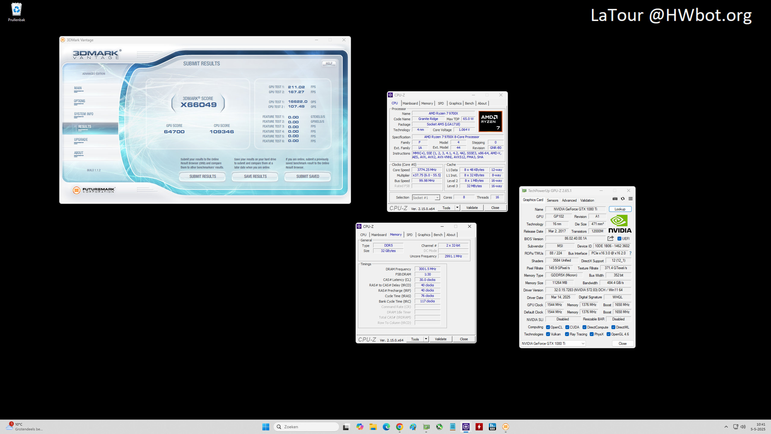Toggle the DirectCompute checkbox

tap(584, 327)
